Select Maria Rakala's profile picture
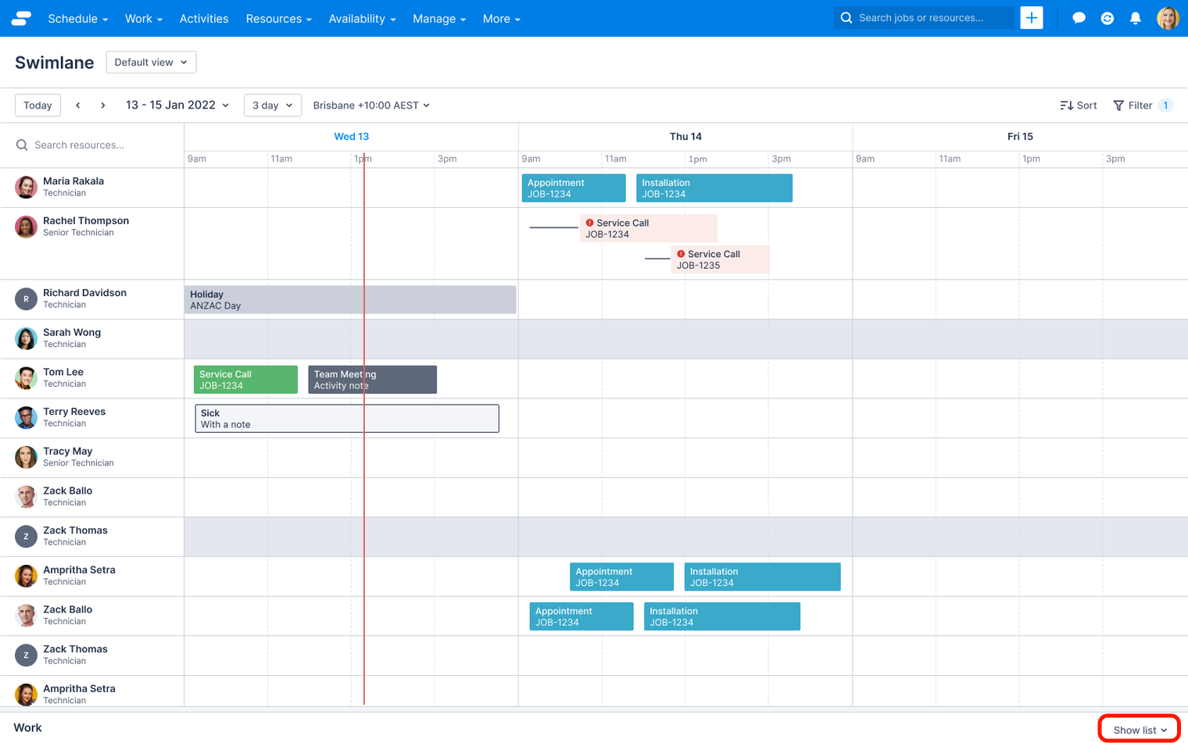Viewport: 1188px width, 743px height. pyautogui.click(x=26, y=187)
